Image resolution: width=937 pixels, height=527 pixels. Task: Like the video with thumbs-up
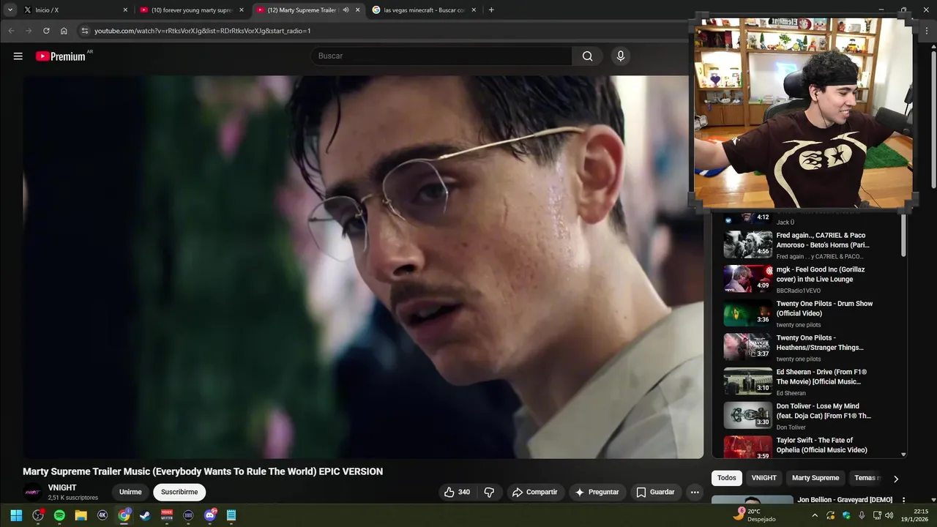[x=457, y=492]
